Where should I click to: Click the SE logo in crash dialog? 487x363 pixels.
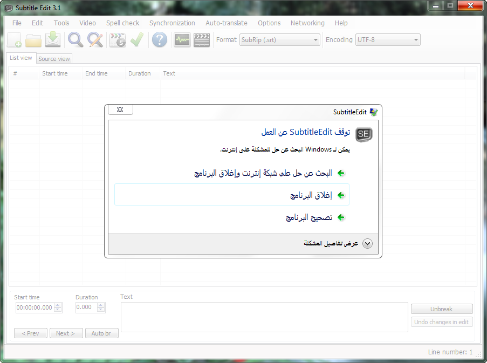point(363,134)
